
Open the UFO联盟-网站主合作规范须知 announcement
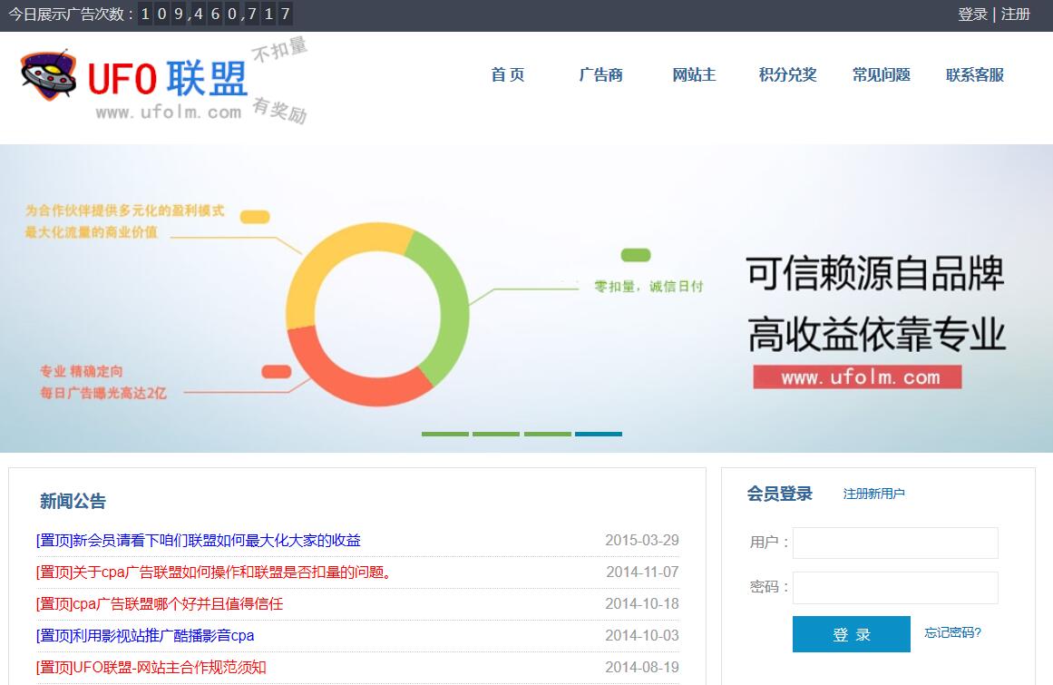[x=151, y=668]
